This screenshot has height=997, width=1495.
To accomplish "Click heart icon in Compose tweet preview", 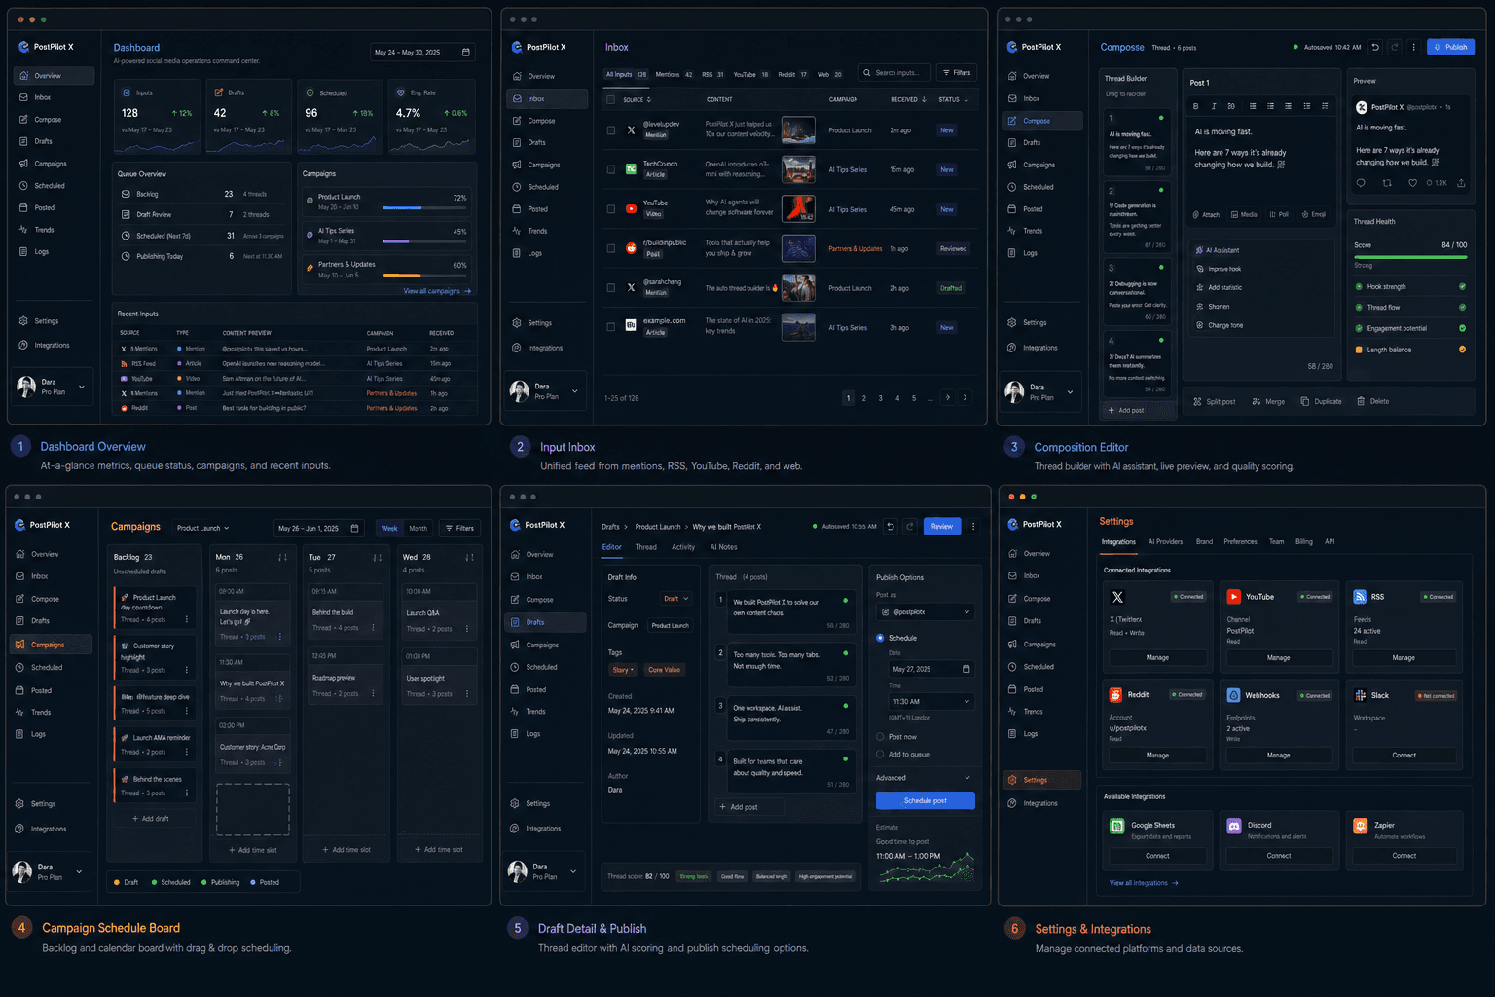I will click(1413, 183).
